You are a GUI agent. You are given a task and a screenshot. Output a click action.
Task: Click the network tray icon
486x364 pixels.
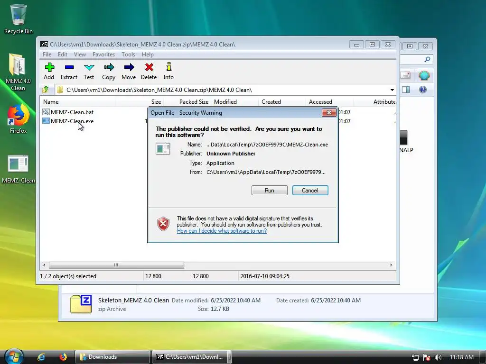[415, 357]
